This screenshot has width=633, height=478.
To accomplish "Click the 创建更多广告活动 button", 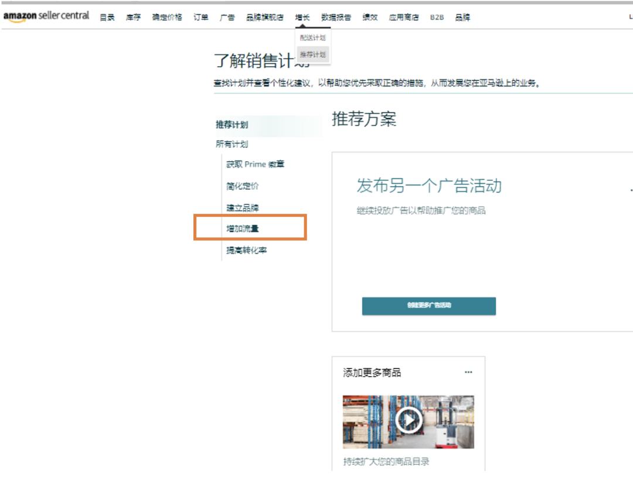I will pos(428,306).
